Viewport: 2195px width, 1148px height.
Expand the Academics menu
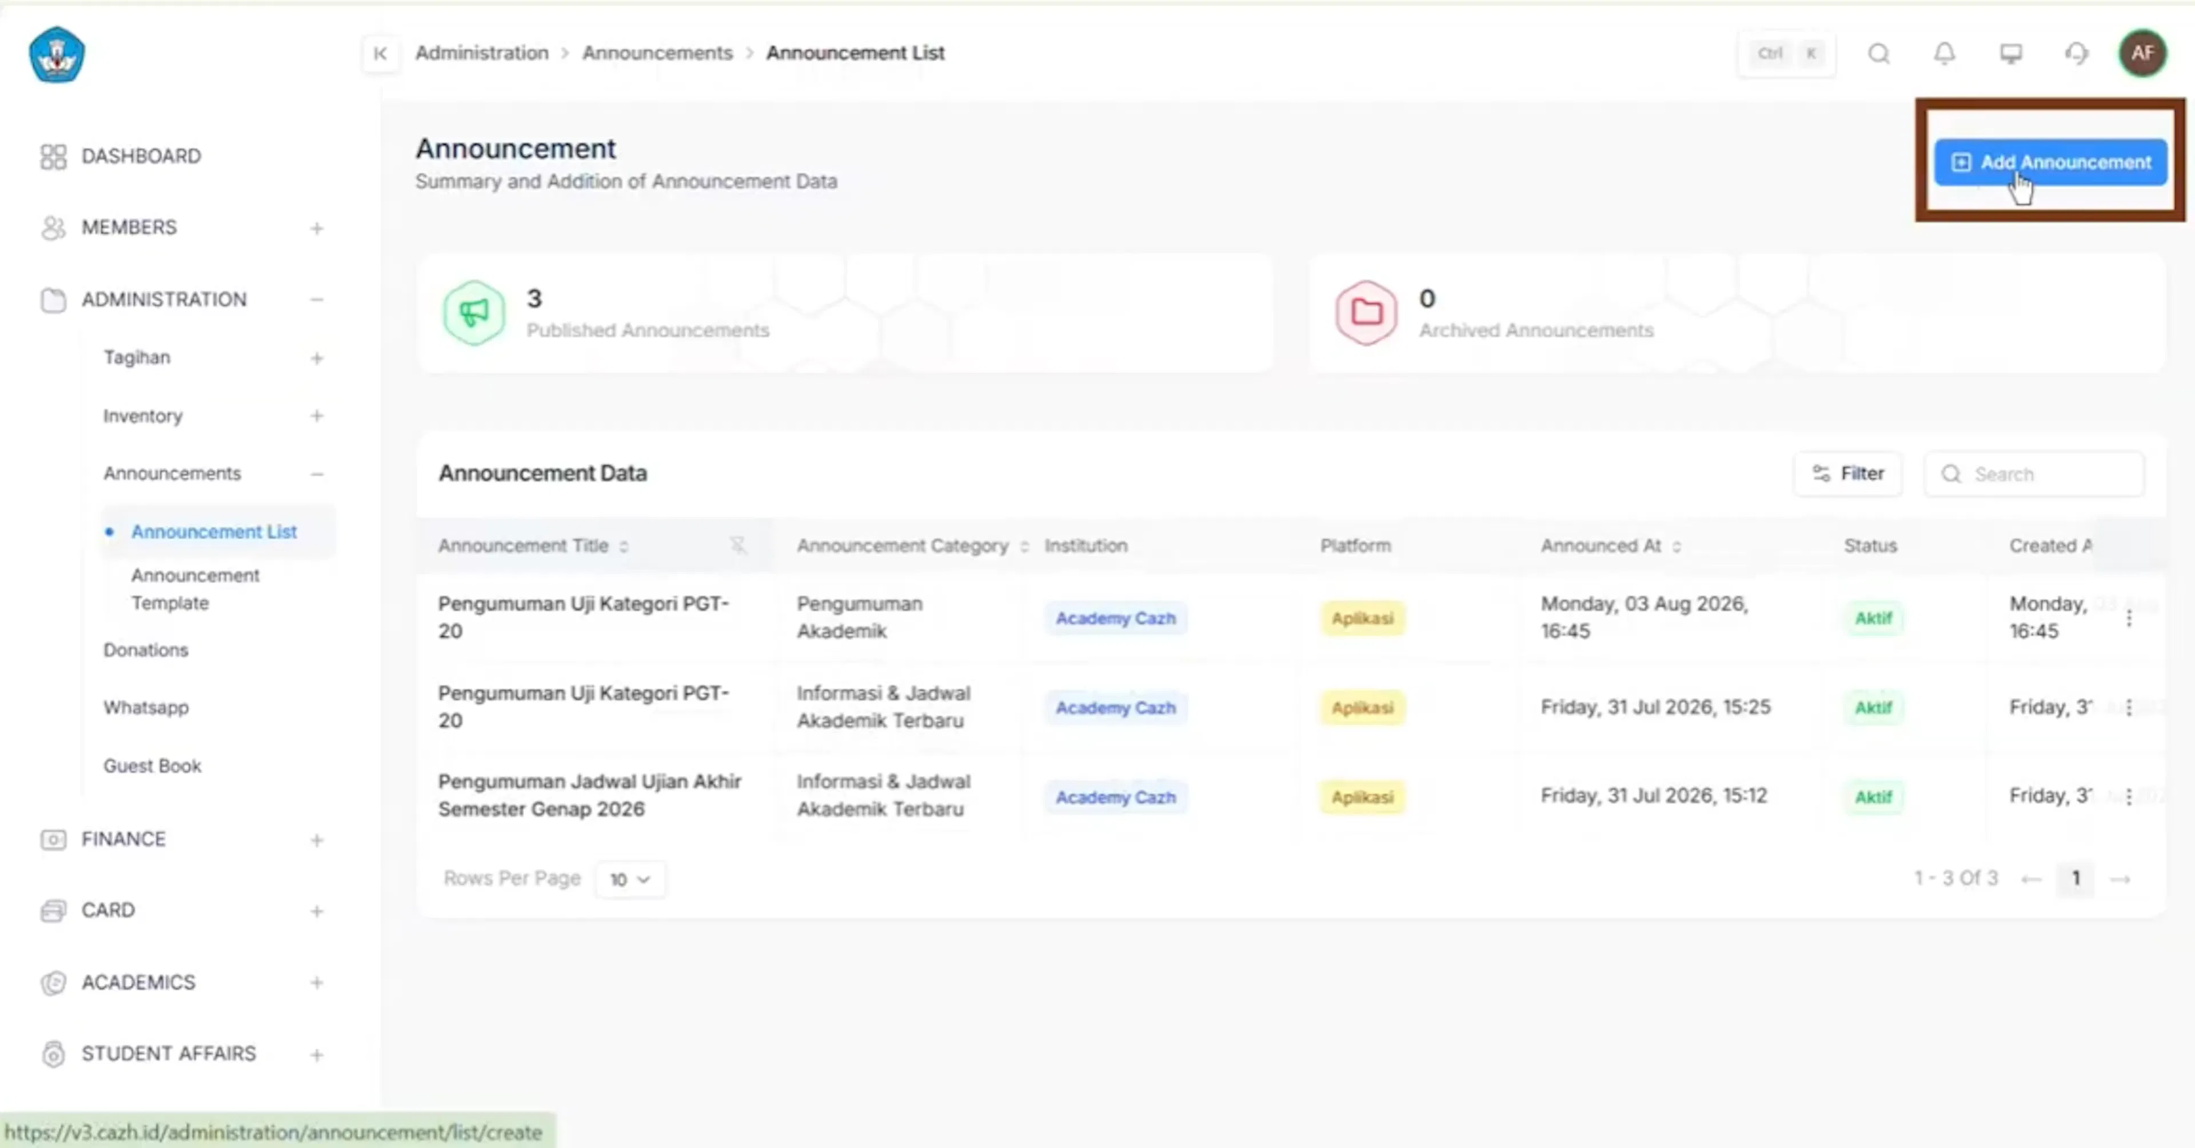(x=317, y=983)
